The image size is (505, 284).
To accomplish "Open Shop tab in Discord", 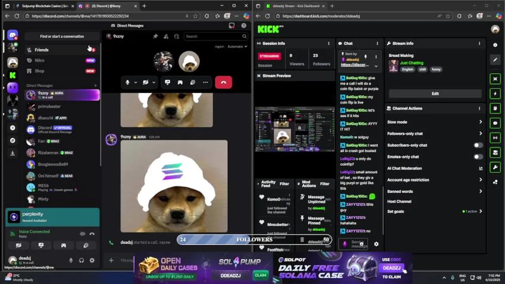I will (x=62, y=71).
